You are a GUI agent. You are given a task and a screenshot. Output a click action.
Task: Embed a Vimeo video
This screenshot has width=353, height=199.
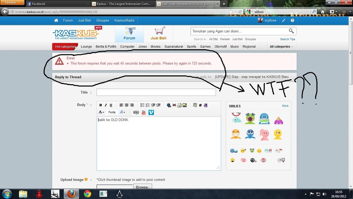point(151,112)
